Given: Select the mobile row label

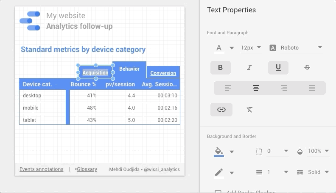Looking at the screenshot, I should coord(31,108).
